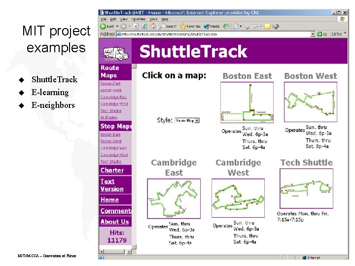This screenshot has width=355, height=266.
Task: Open the Comments link in sidebar
Action: [116, 211]
